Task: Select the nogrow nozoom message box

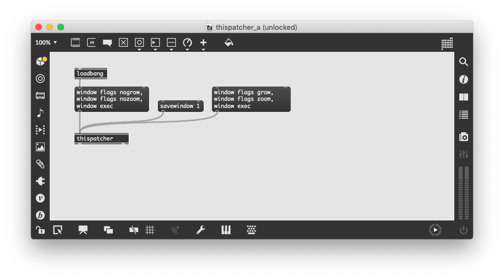Action: pos(112,99)
